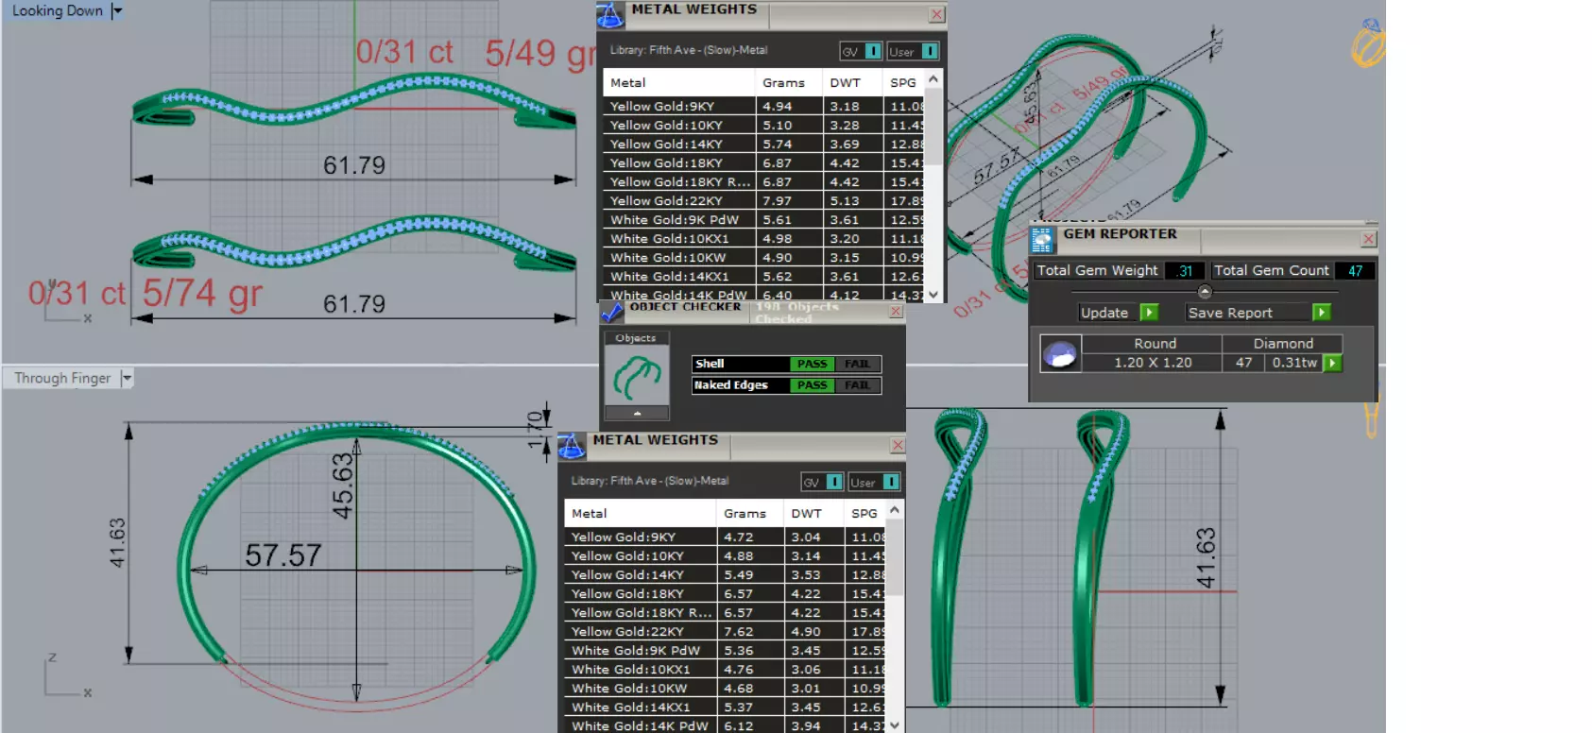Click the 45.63 dimension in Through Finger view
Image resolution: width=1592 pixels, height=733 pixels.
point(343,486)
